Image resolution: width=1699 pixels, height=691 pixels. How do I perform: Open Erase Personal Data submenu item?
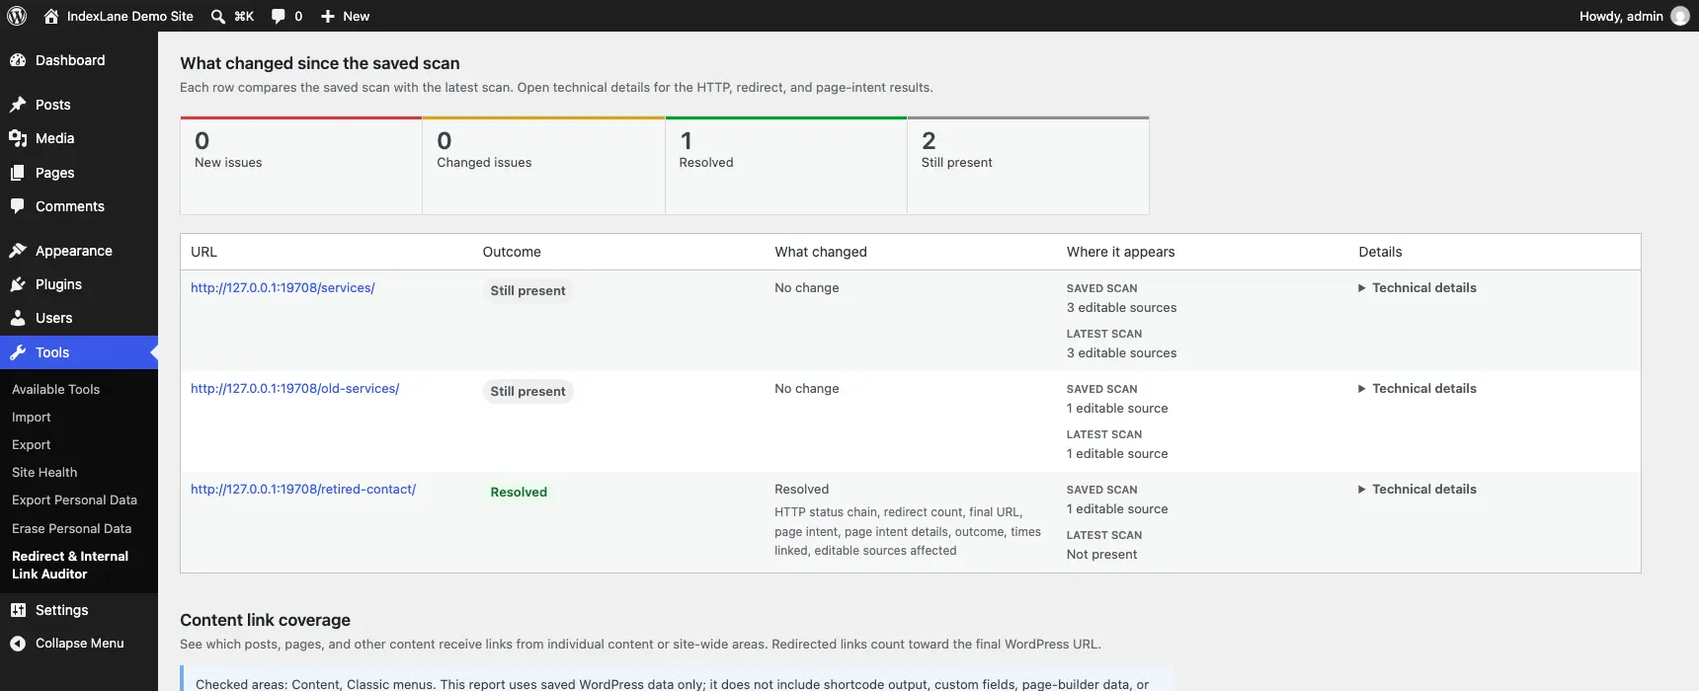click(x=72, y=529)
